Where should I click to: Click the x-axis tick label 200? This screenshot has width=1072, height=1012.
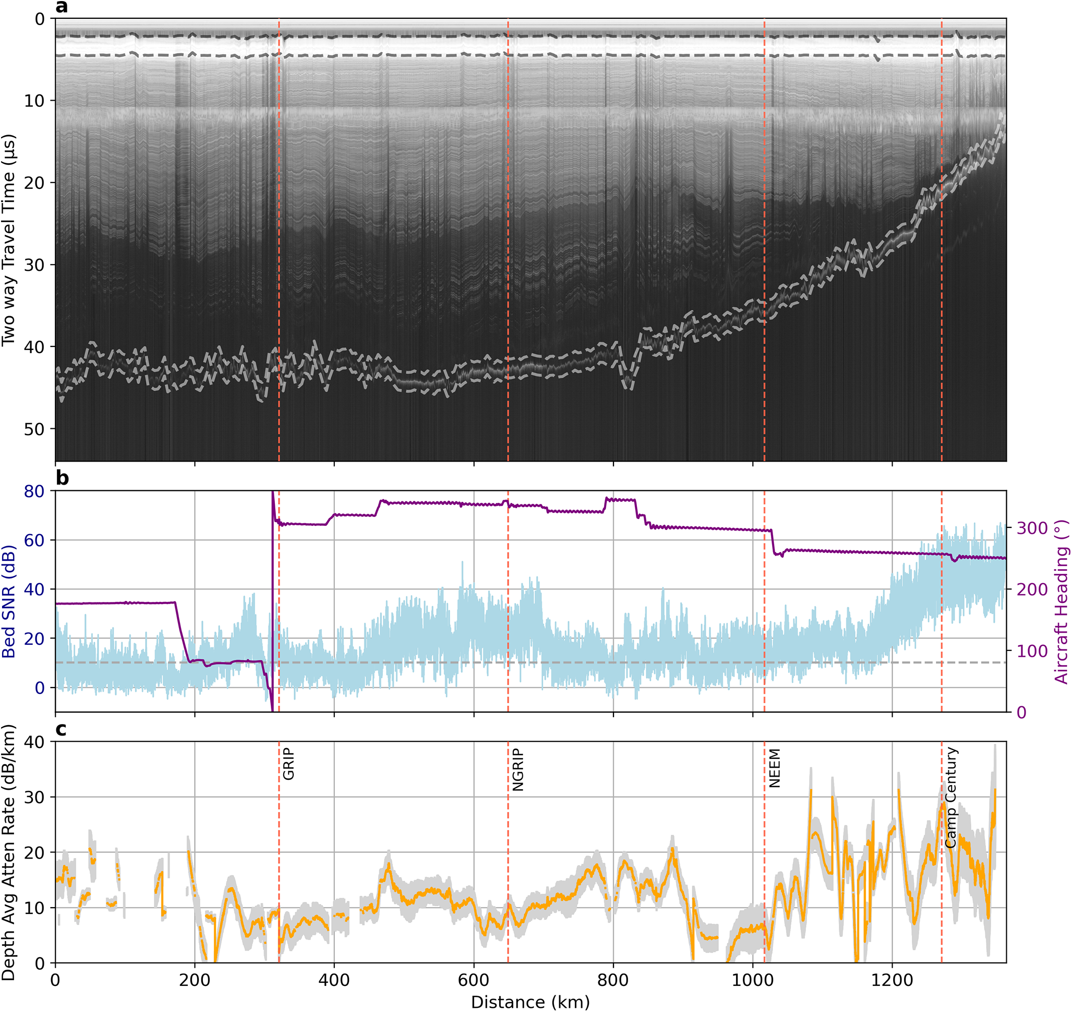pos(195,979)
